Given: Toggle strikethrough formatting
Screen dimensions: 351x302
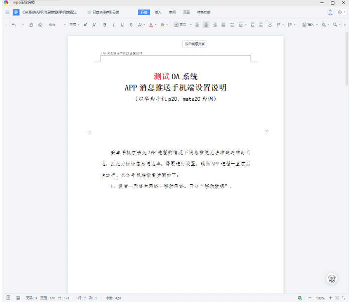Looking at the screenshot, I should click(131, 25).
